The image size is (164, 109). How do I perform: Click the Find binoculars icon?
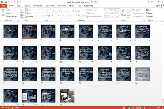(147, 10)
